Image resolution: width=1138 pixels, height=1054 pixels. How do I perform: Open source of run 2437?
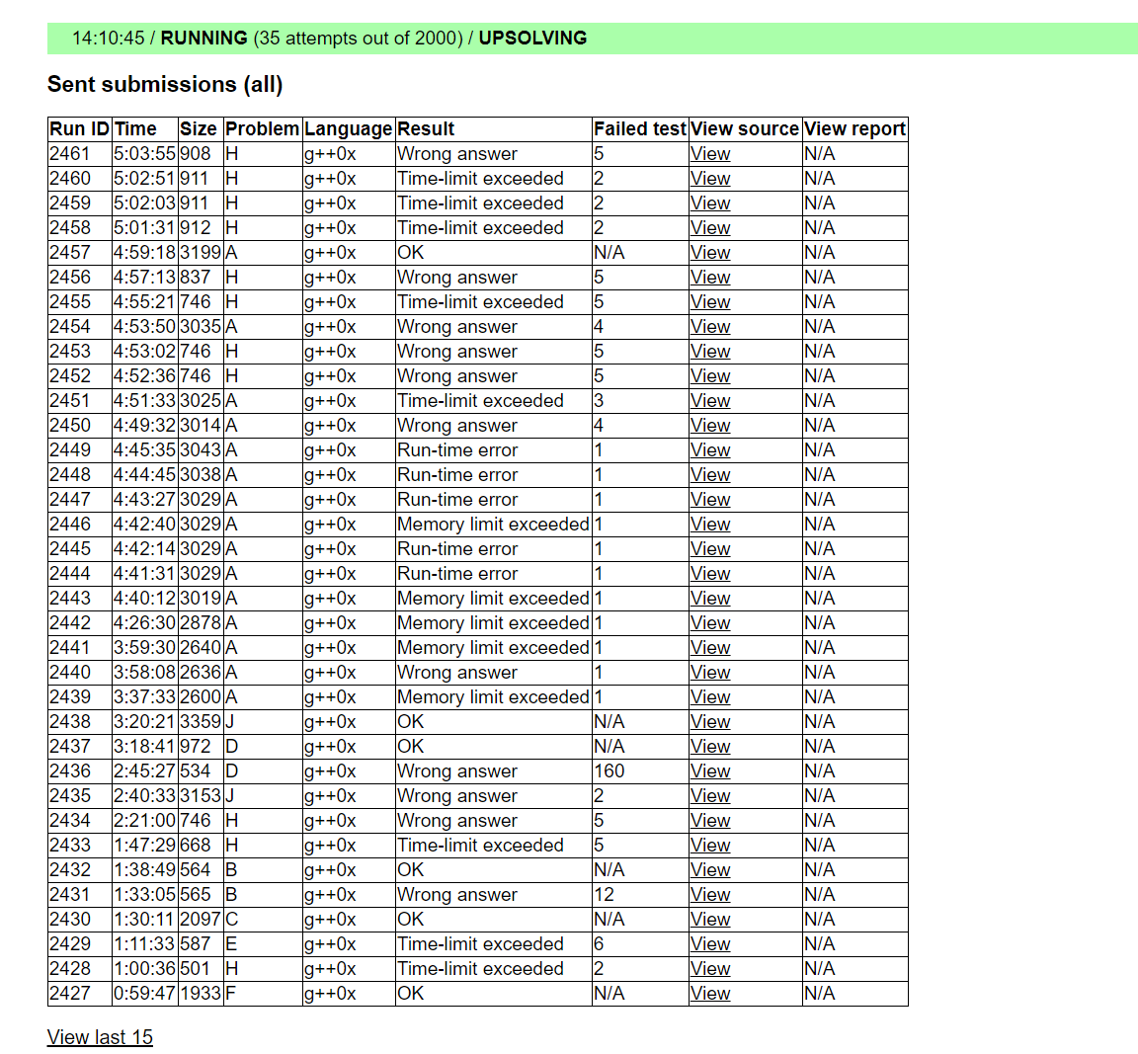[x=710, y=747]
